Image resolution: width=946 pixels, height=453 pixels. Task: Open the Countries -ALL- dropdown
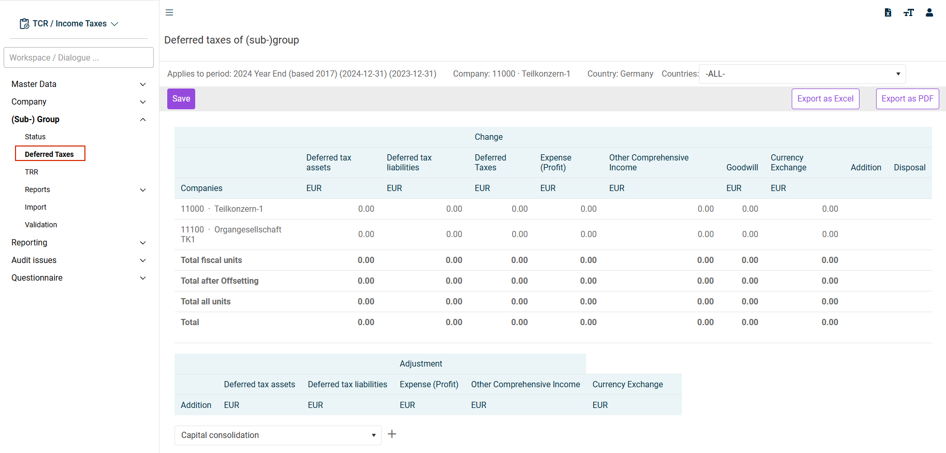point(802,74)
